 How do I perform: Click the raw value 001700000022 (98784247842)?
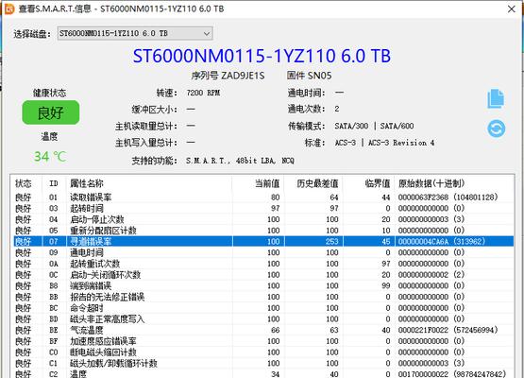click(452, 373)
